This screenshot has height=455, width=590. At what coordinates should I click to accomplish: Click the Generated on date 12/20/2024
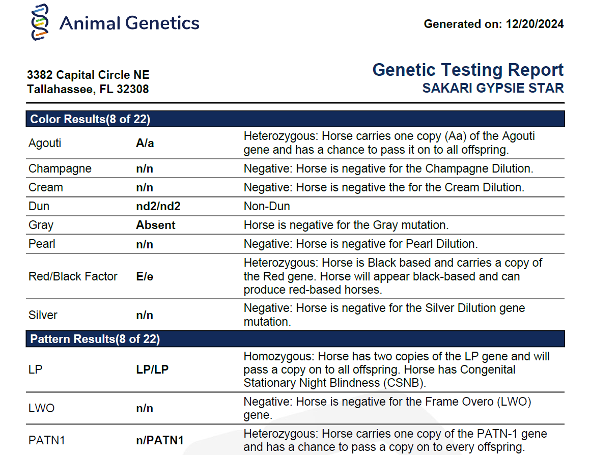[535, 24]
